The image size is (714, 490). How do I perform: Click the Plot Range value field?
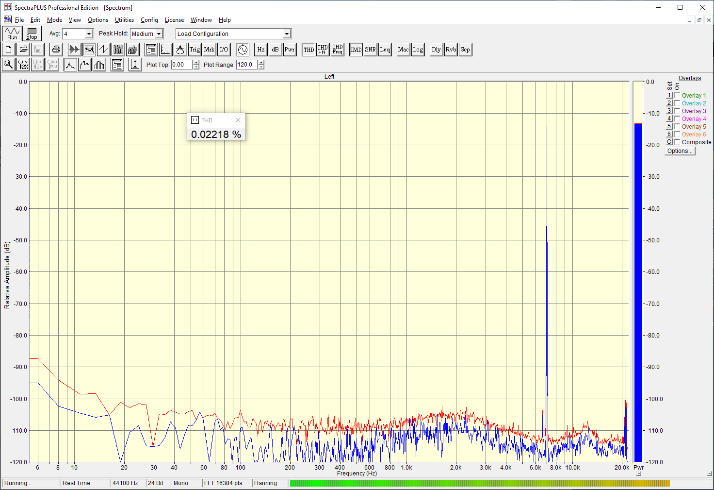tap(247, 65)
